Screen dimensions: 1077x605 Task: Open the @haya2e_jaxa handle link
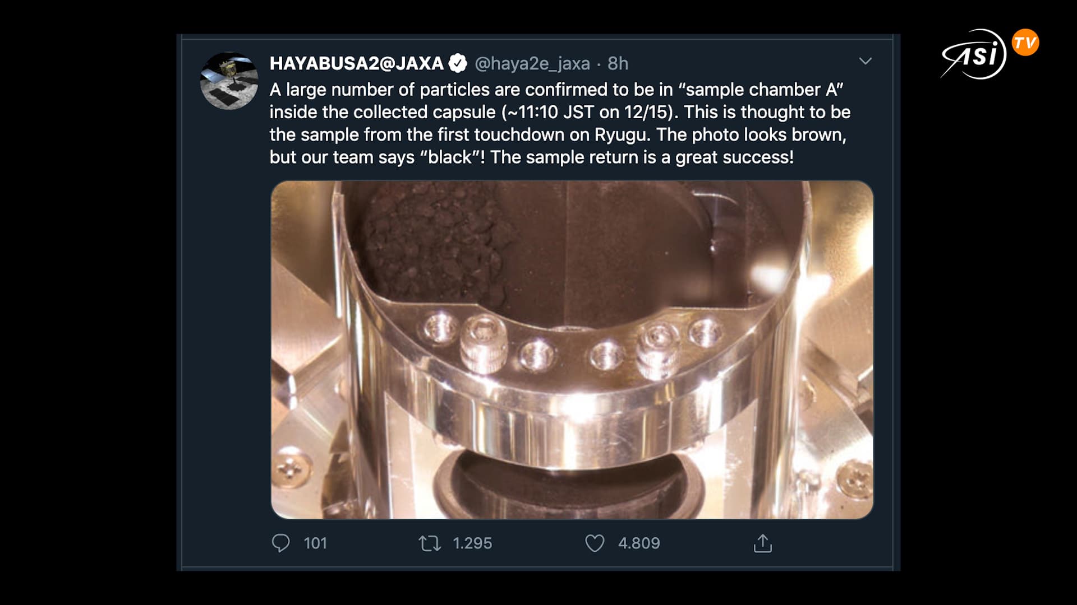tap(532, 64)
